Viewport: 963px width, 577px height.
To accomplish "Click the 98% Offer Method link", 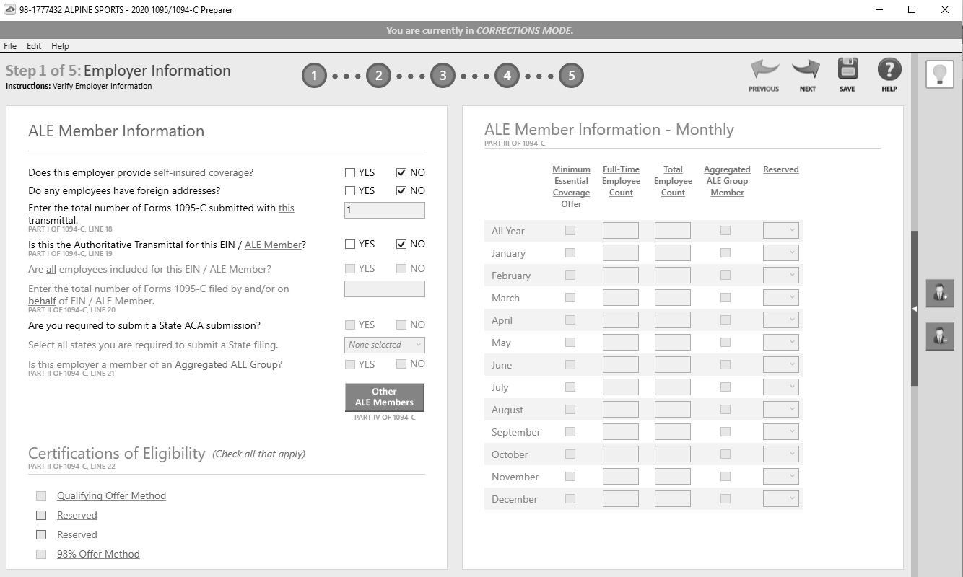I will tap(98, 554).
